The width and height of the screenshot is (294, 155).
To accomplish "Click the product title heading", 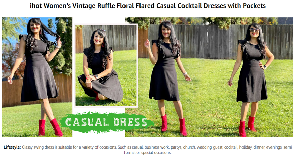I will coord(148,6).
